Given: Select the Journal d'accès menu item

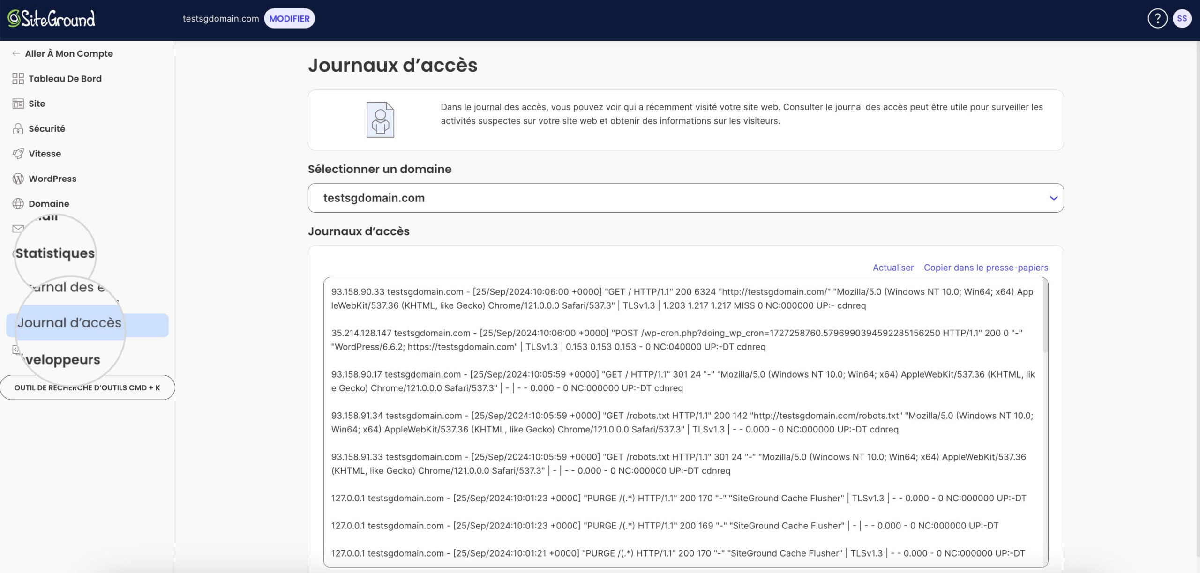Looking at the screenshot, I should (x=87, y=325).
